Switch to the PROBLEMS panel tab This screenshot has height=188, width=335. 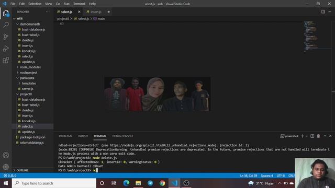tap(65, 136)
